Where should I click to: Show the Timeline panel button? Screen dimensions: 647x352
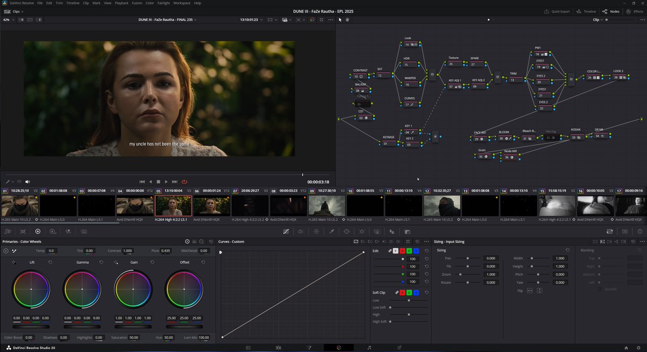click(x=587, y=11)
